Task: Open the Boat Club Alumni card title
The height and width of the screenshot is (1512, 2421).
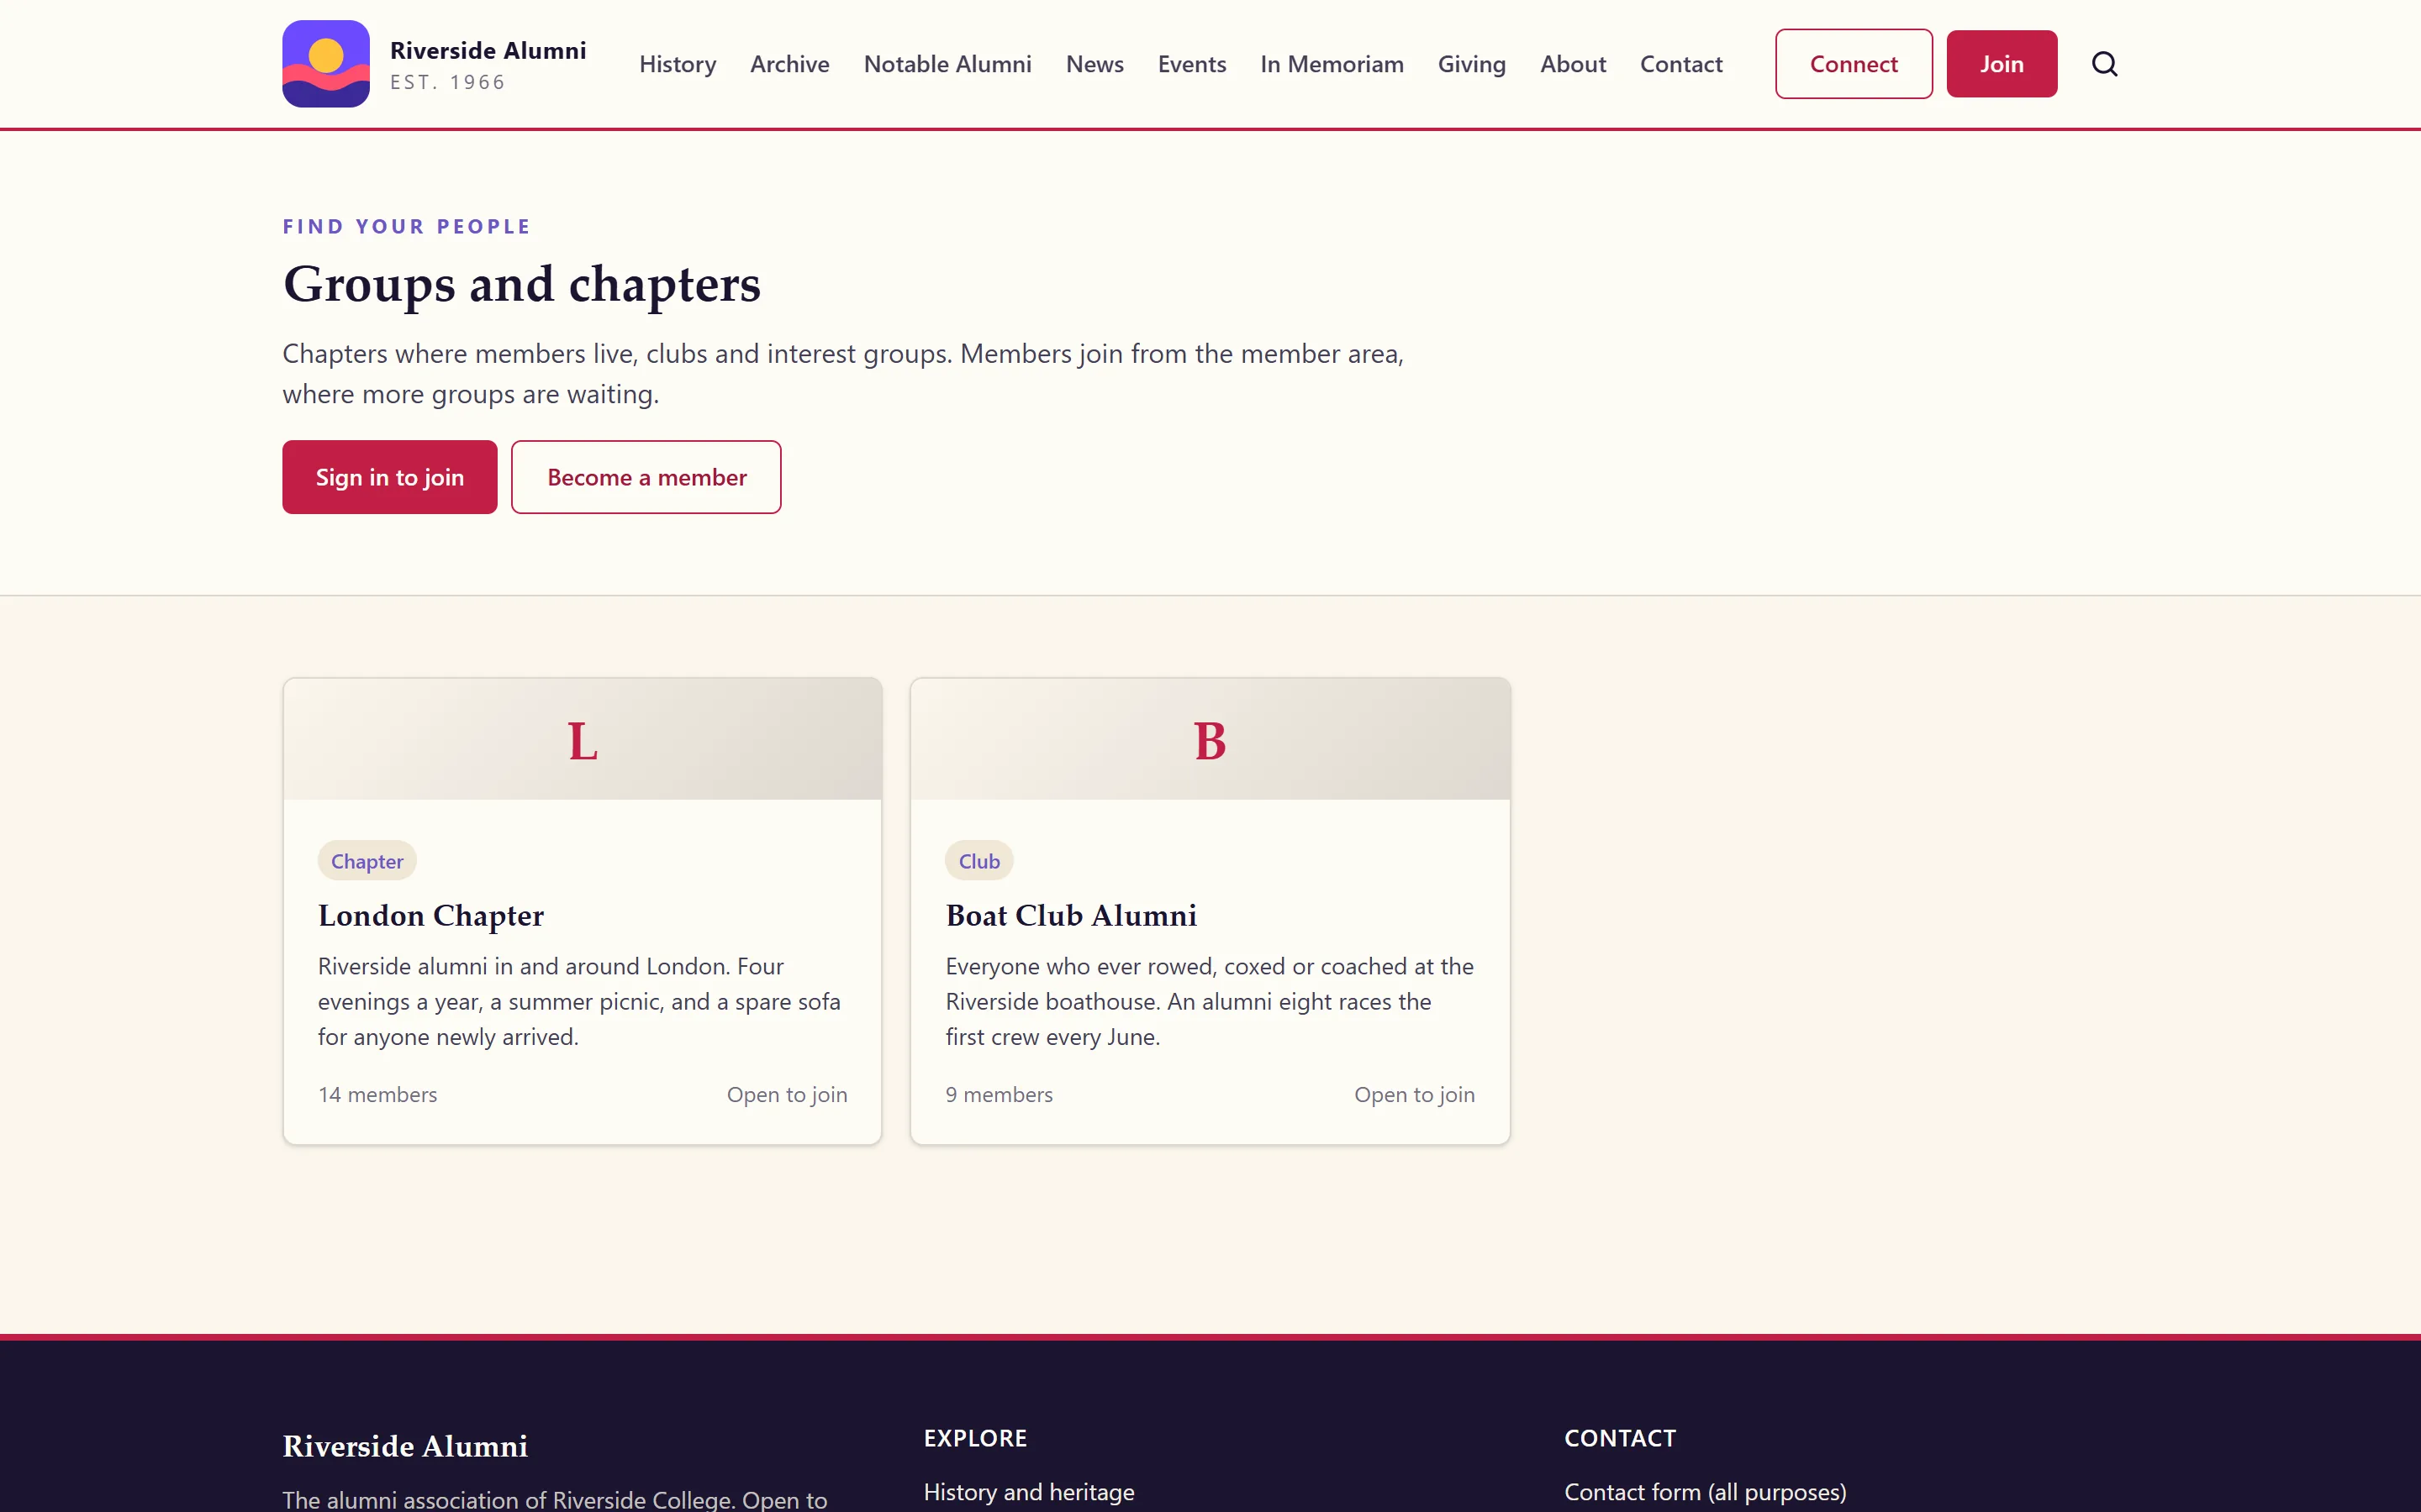Action: click(1072, 915)
